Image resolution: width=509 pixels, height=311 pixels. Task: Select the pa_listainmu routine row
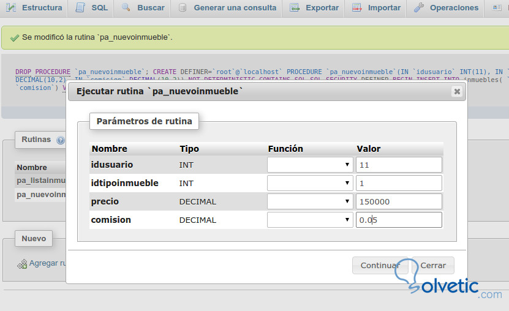click(41, 181)
